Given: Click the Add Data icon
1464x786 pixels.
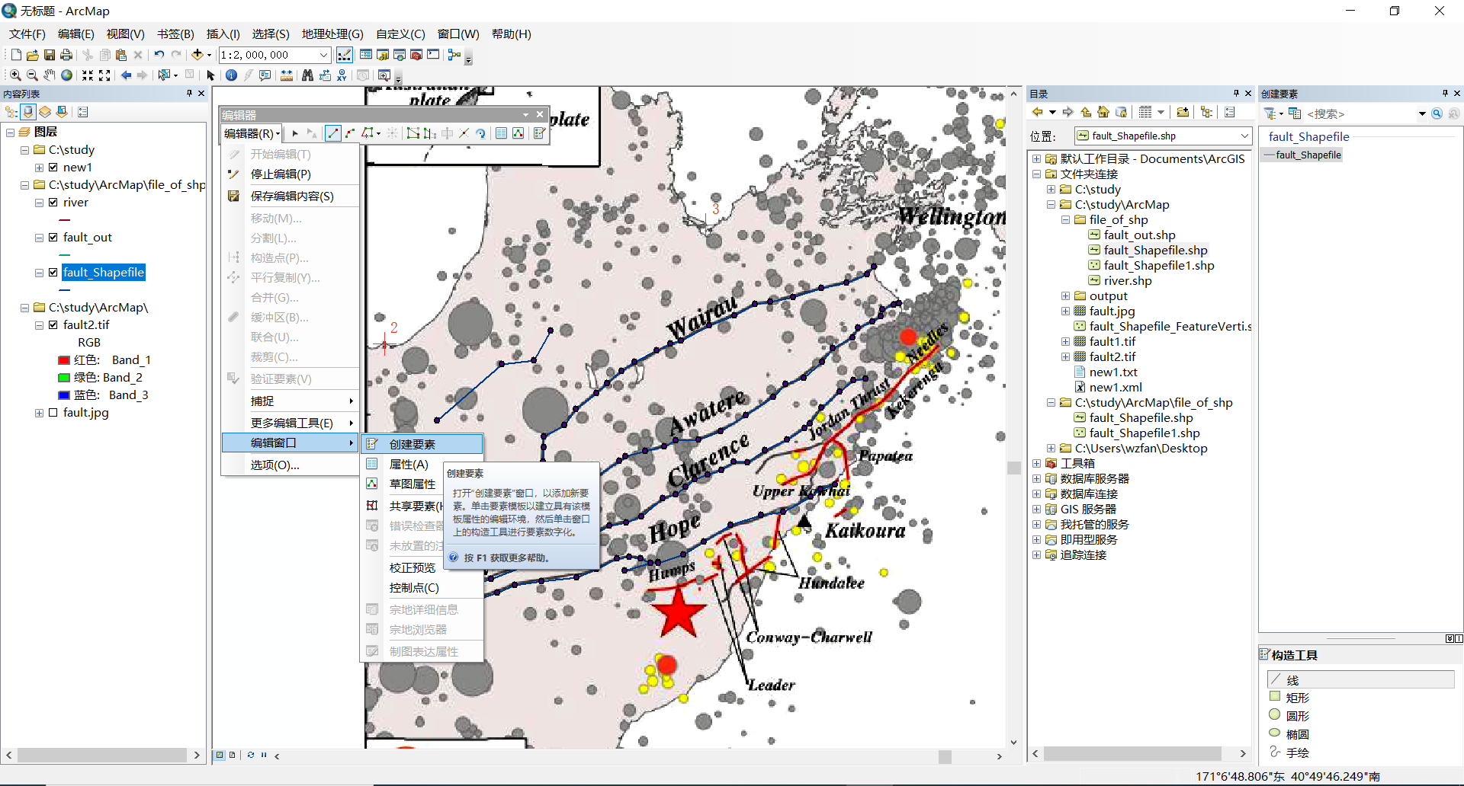Looking at the screenshot, I should coord(197,55).
